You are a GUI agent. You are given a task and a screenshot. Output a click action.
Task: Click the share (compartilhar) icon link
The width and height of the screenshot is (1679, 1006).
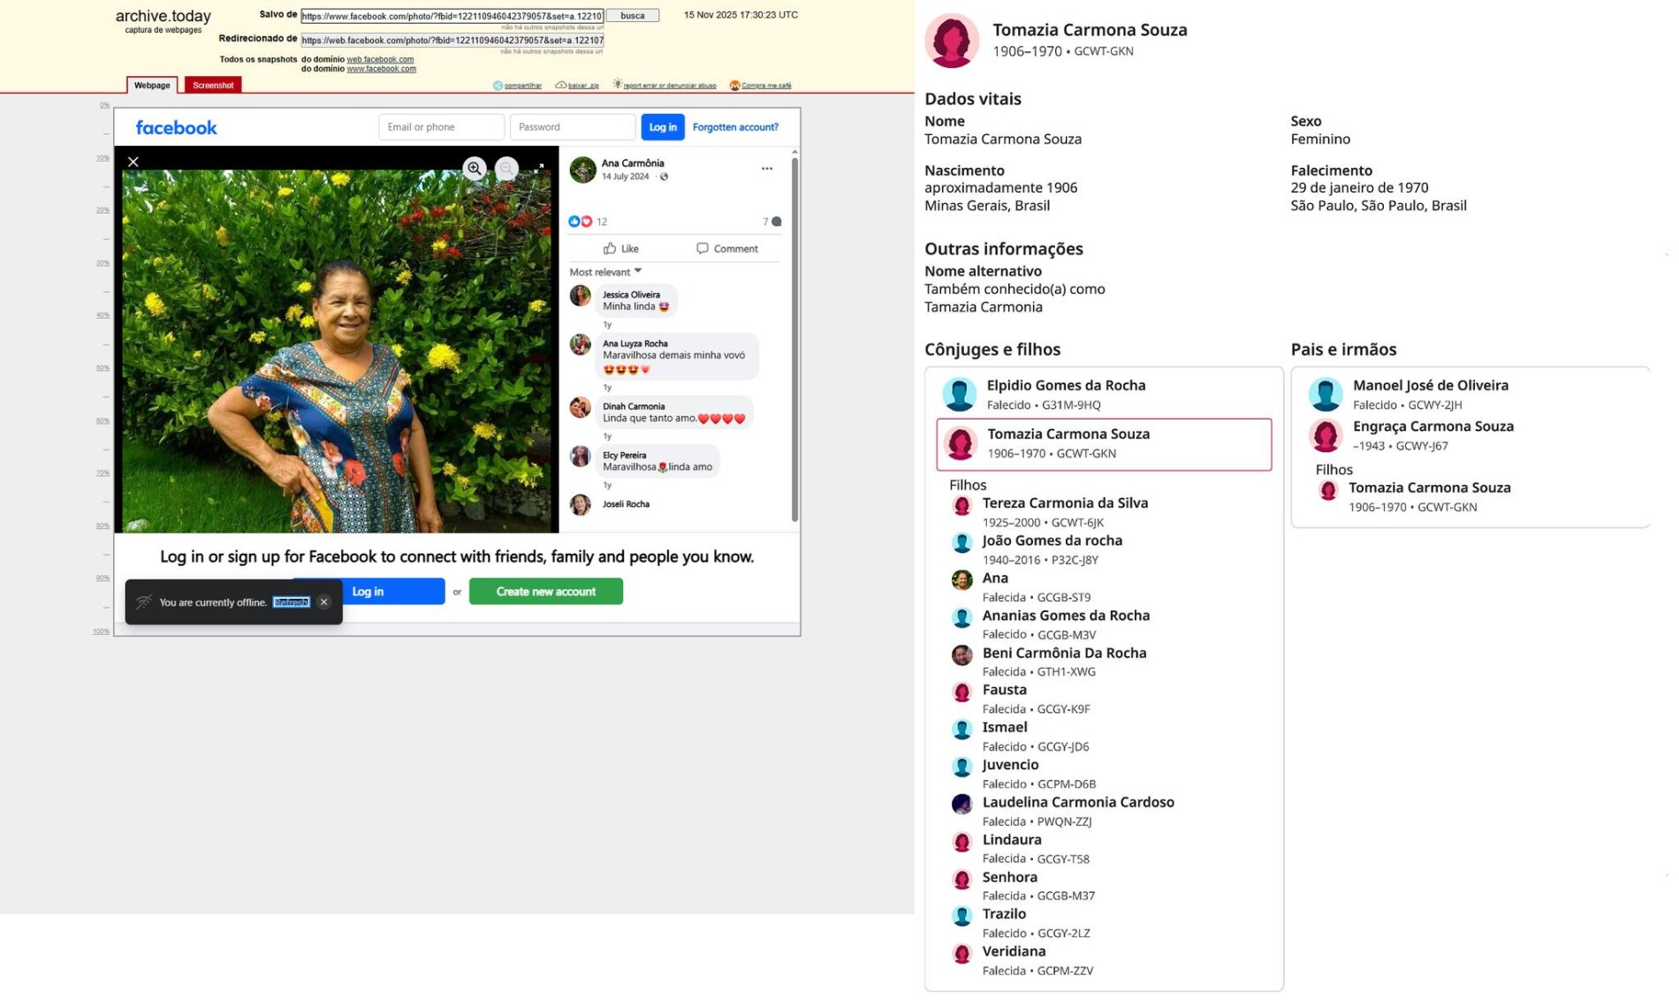[517, 86]
